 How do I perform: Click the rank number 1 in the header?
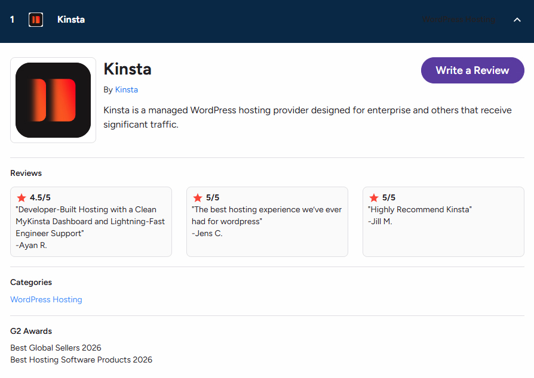pyautogui.click(x=13, y=20)
